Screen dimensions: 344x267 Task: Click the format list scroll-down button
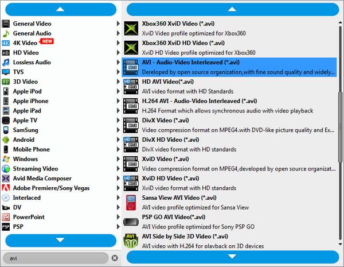(233, 257)
